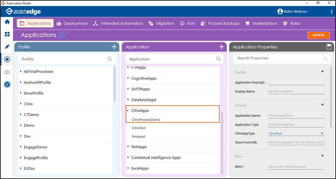Select the pencil studio icon in sidebar
336x179 pixels.
click(x=7, y=47)
